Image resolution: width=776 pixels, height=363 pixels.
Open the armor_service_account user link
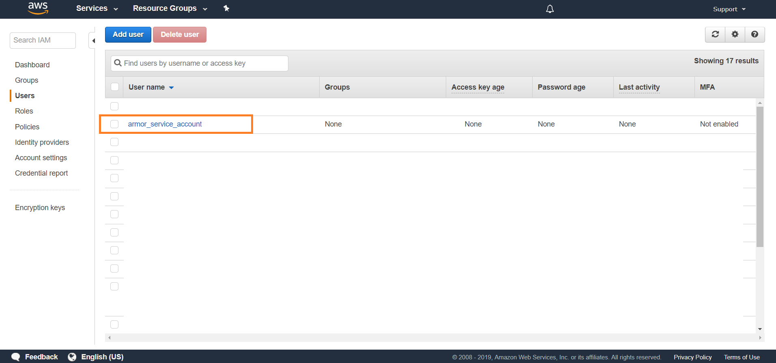[165, 124]
